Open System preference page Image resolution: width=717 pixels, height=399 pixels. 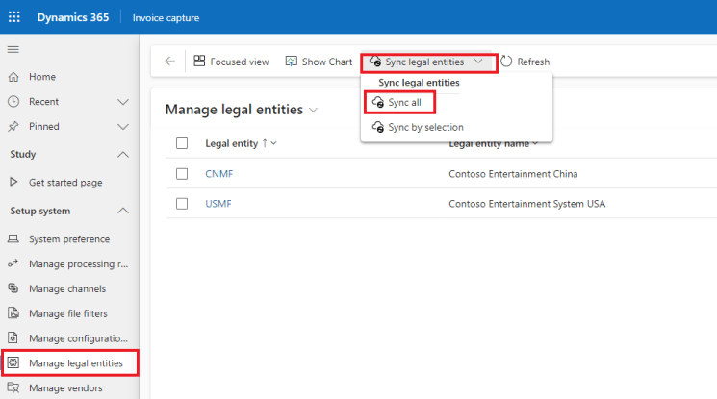pyautogui.click(x=69, y=239)
